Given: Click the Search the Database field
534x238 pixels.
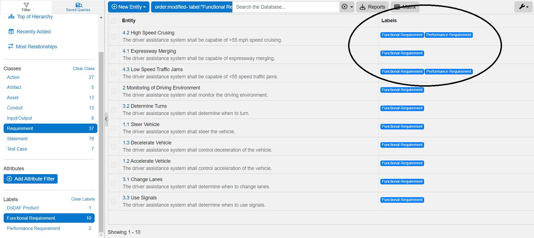Looking at the screenshot, I should pyautogui.click(x=286, y=7).
